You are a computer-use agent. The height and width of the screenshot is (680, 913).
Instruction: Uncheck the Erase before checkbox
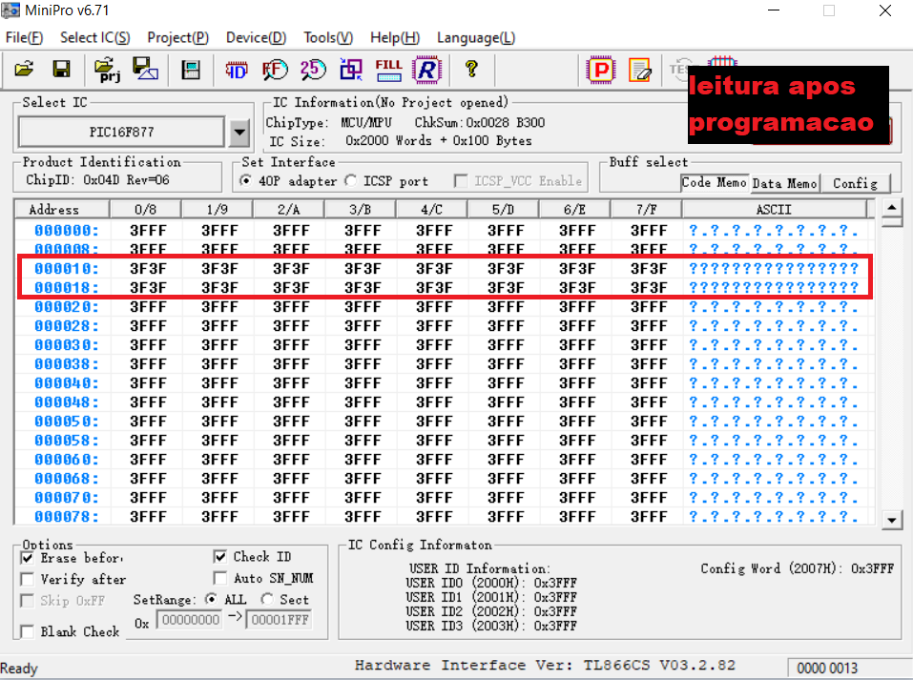tap(28, 558)
